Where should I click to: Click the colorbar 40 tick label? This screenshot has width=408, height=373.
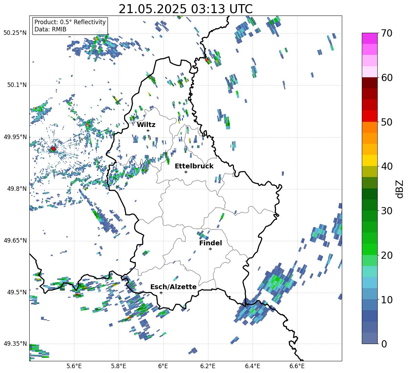click(x=387, y=166)
